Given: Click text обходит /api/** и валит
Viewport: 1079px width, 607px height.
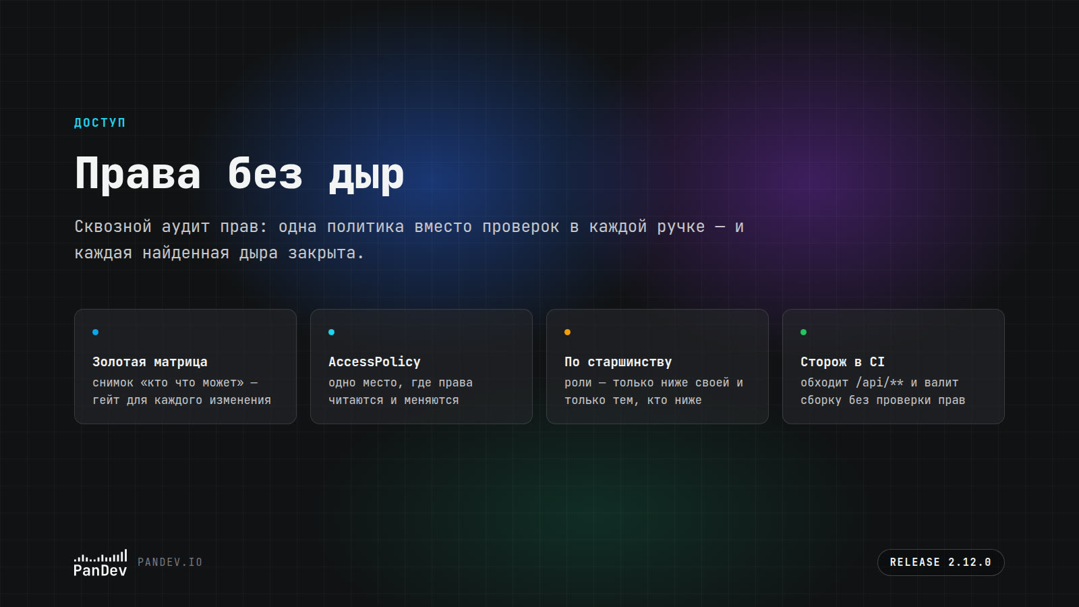Looking at the screenshot, I should pyautogui.click(x=879, y=382).
